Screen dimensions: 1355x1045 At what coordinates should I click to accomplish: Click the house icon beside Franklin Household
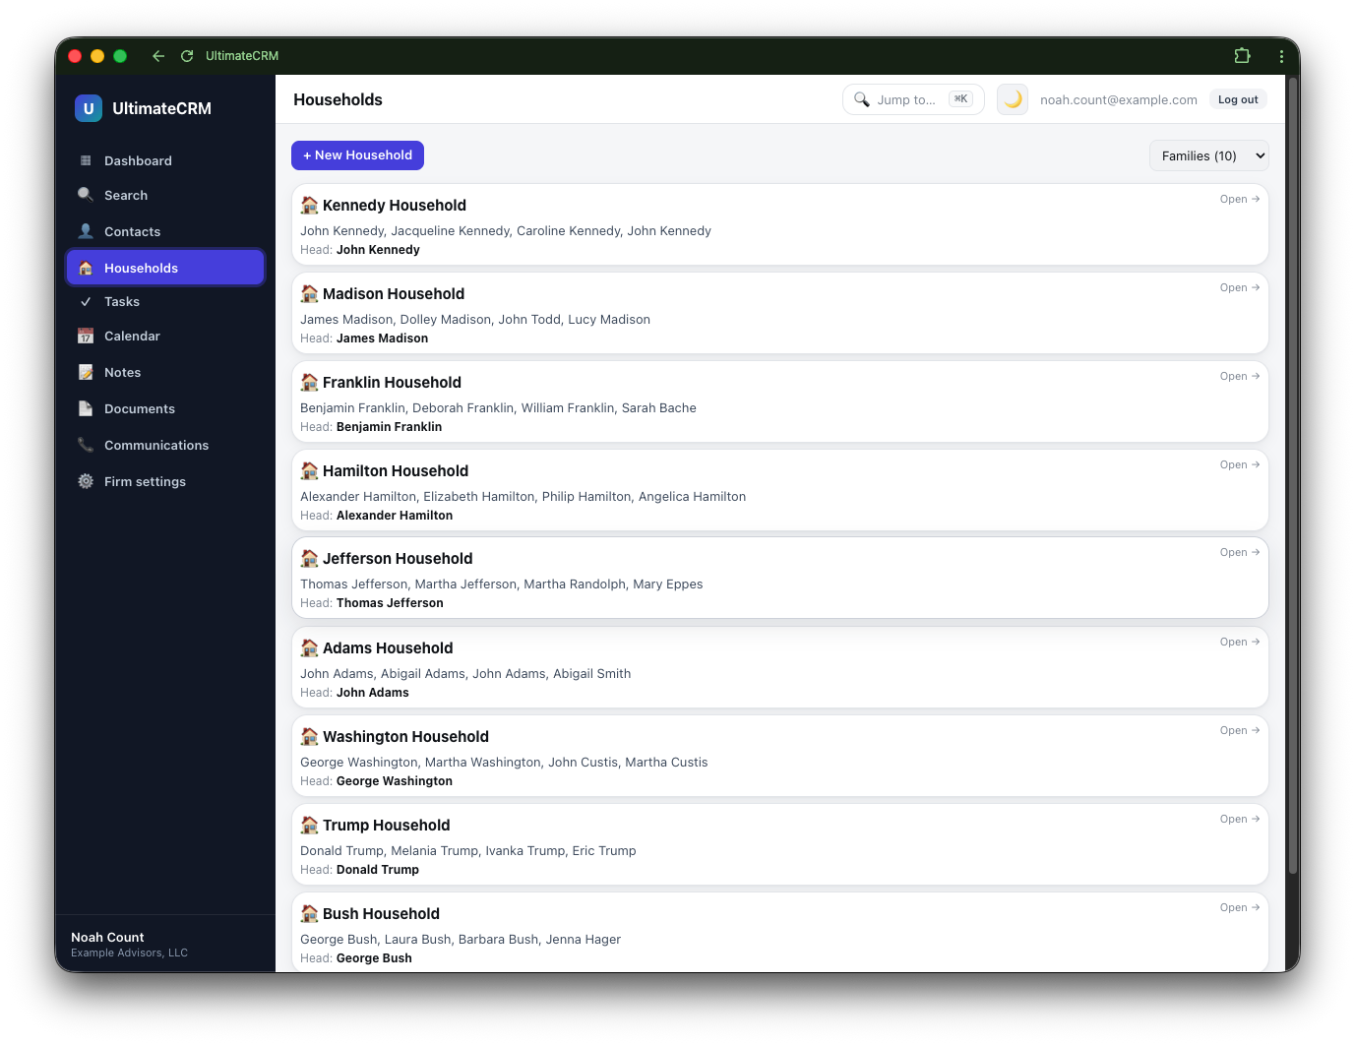coord(309,382)
